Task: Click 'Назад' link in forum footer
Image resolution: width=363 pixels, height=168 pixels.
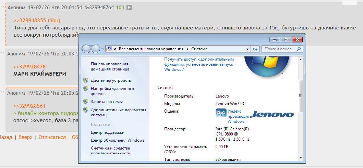Action: (6, 137)
